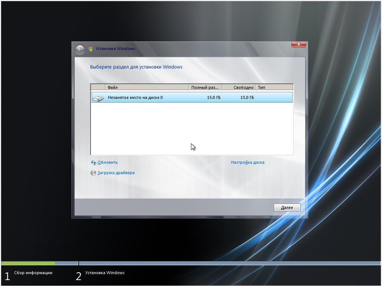The width and height of the screenshot is (382, 286).
Task: Click the Сбор информации step label
Action: pos(33,273)
